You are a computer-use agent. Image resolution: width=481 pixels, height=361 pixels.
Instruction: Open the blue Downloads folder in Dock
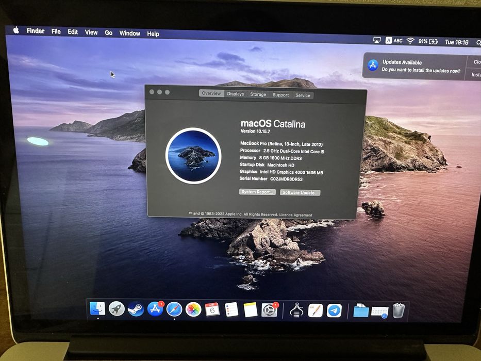361,311
